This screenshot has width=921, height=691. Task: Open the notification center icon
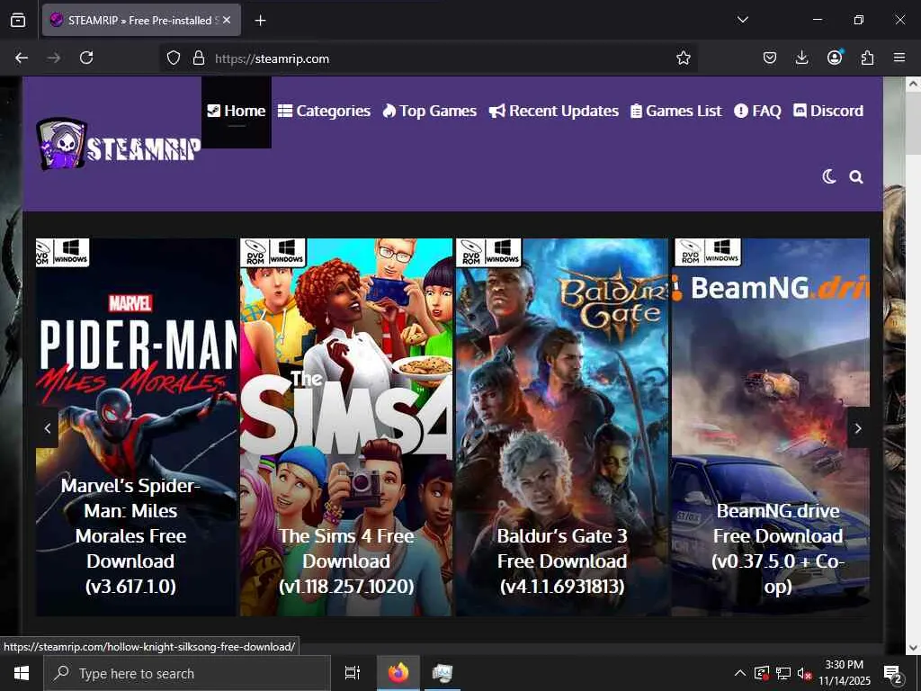coord(893,674)
